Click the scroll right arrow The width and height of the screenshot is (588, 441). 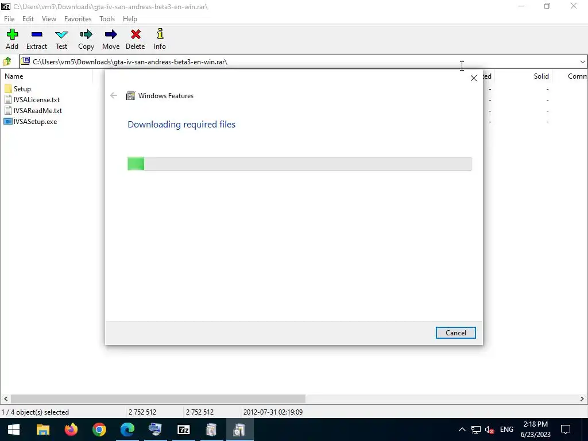[x=582, y=399]
